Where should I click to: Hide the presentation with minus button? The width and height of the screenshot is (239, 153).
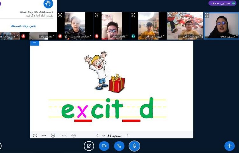pos(34,43)
